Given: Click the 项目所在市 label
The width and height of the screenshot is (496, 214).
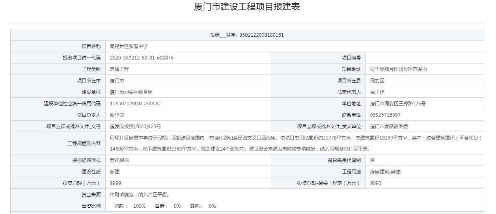Looking at the screenshot, I should click(x=89, y=81).
